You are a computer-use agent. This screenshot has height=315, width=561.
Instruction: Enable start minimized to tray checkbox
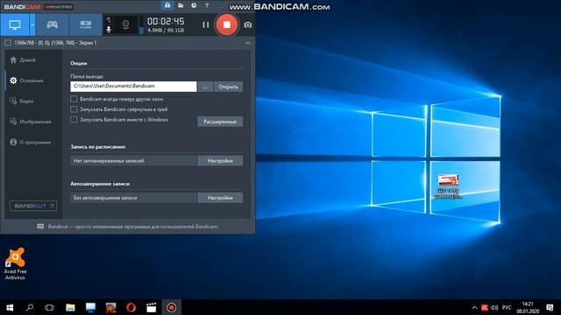74,109
